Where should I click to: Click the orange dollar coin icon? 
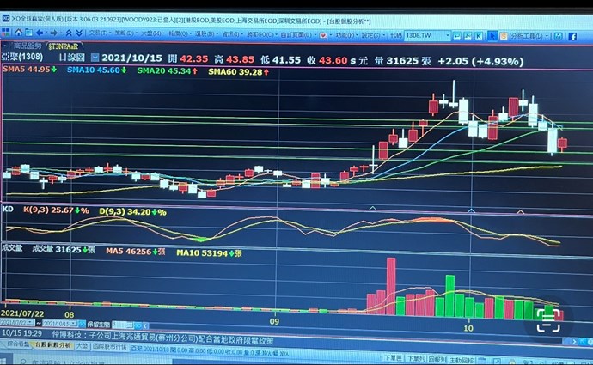pyautogui.click(x=504, y=36)
